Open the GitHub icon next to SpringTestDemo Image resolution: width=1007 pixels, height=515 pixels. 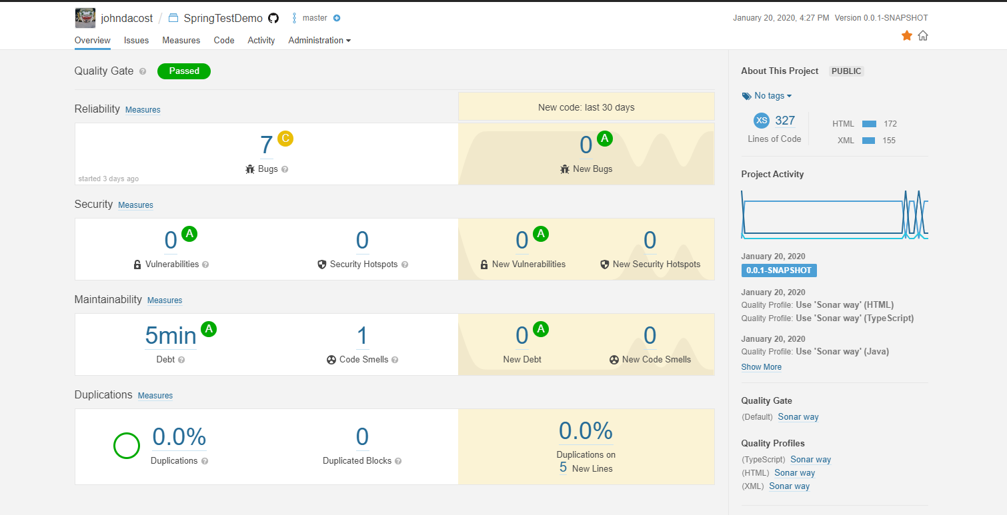click(273, 19)
